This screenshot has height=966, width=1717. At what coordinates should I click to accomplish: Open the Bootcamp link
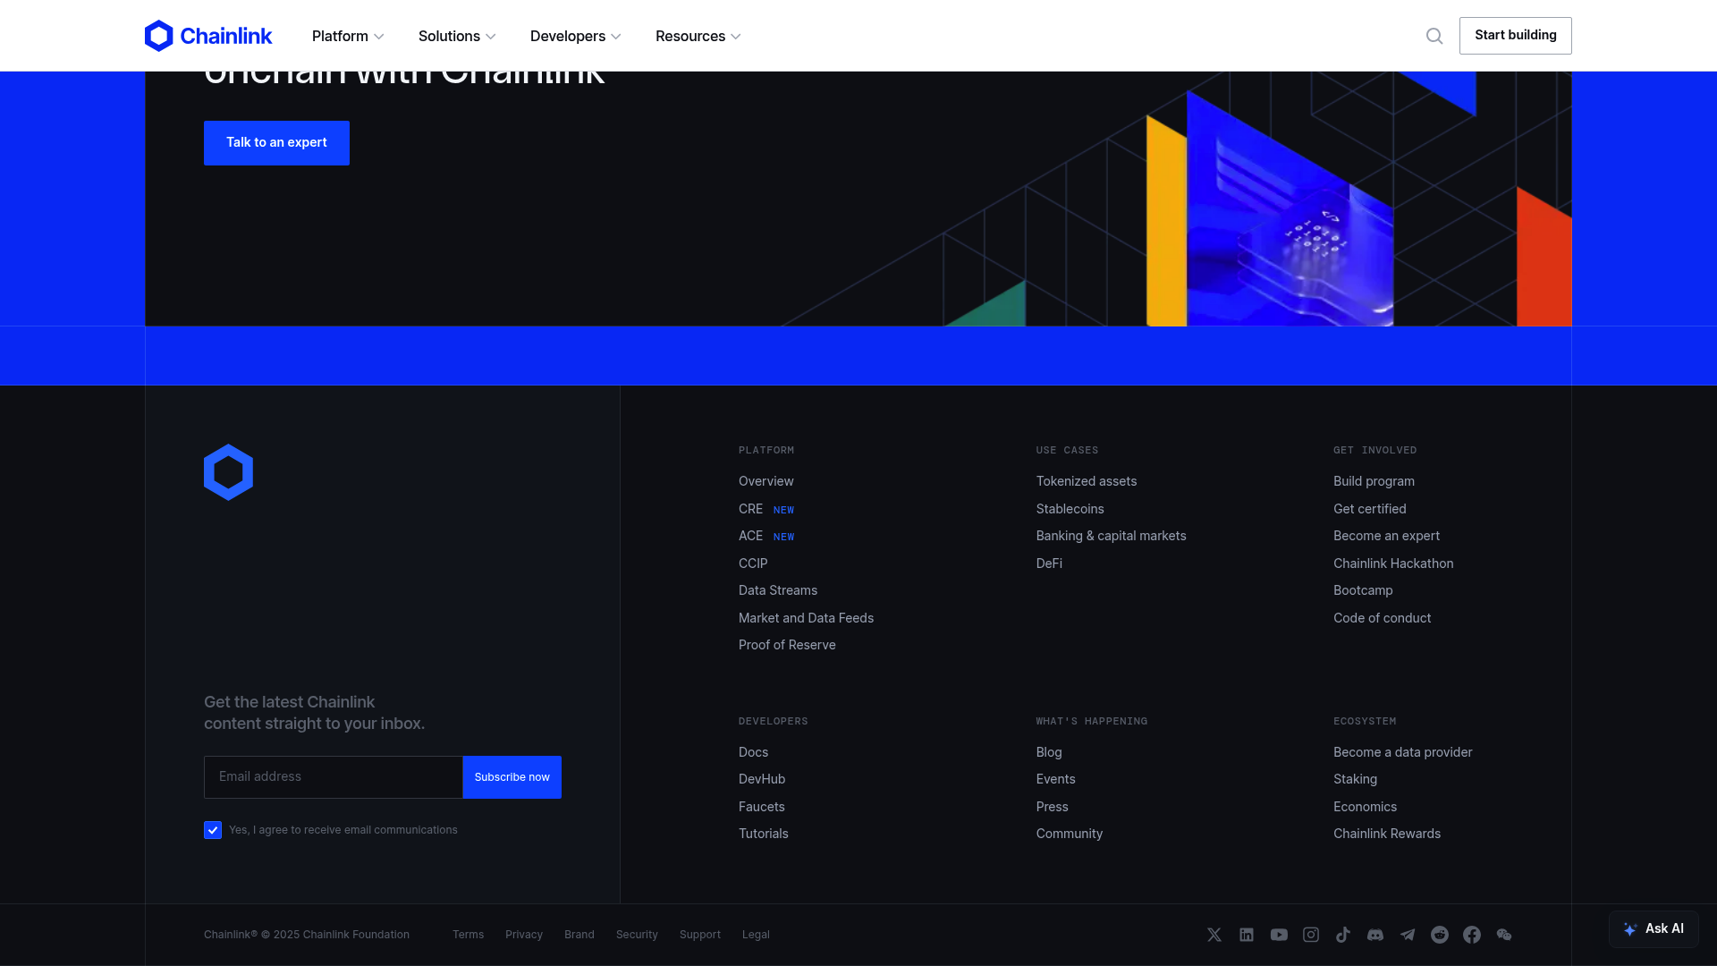(x=1363, y=590)
